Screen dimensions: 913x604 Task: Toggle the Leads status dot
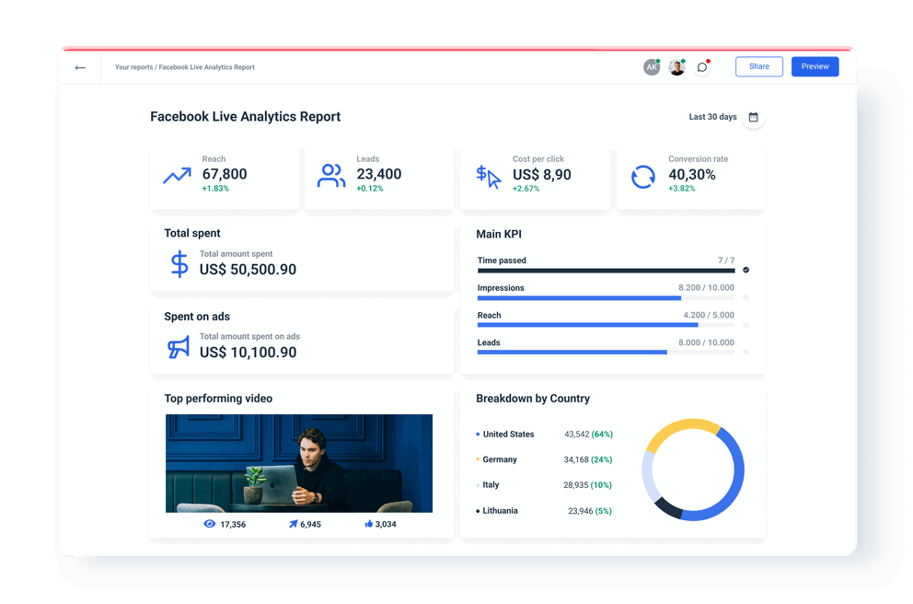pyautogui.click(x=745, y=352)
